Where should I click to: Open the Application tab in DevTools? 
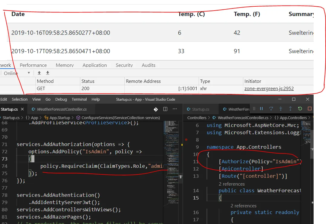click(x=94, y=65)
